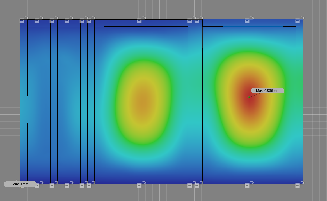
Task: Select second lock icon from left on top edge
Action: tap(37, 20)
